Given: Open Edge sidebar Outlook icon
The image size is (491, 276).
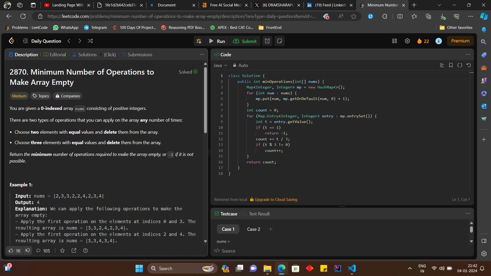Looking at the screenshot, I should pyautogui.click(x=484, y=106).
